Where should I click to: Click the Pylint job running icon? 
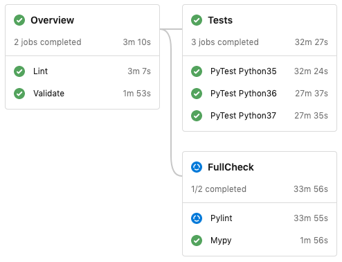197,218
